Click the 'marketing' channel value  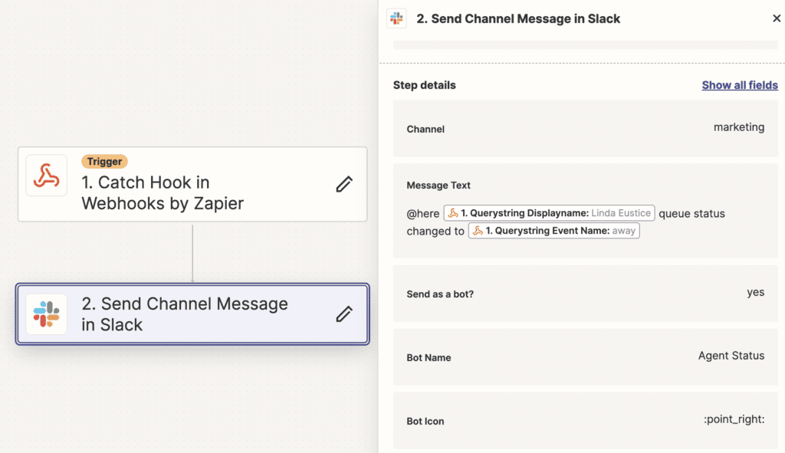point(738,127)
